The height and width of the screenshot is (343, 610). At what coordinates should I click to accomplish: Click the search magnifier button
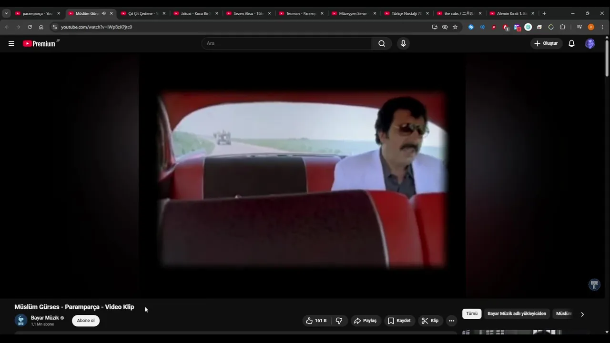tap(382, 43)
